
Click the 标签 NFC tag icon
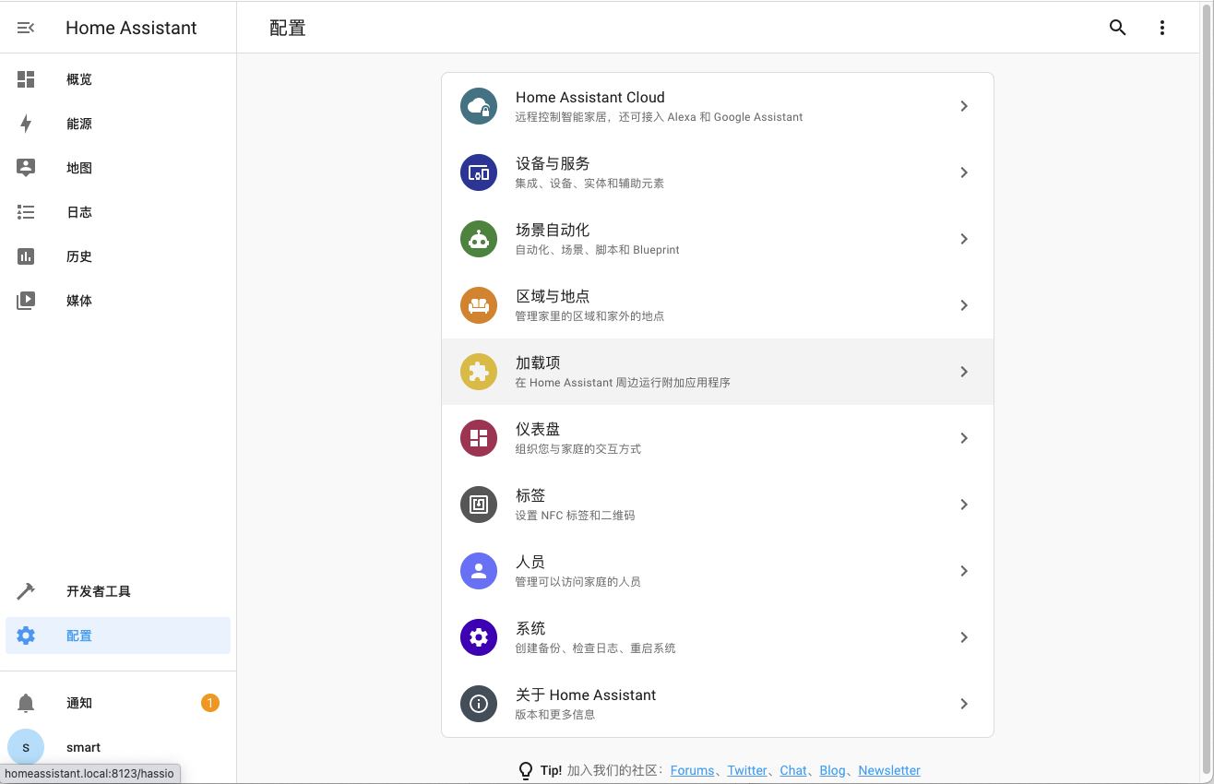(478, 505)
